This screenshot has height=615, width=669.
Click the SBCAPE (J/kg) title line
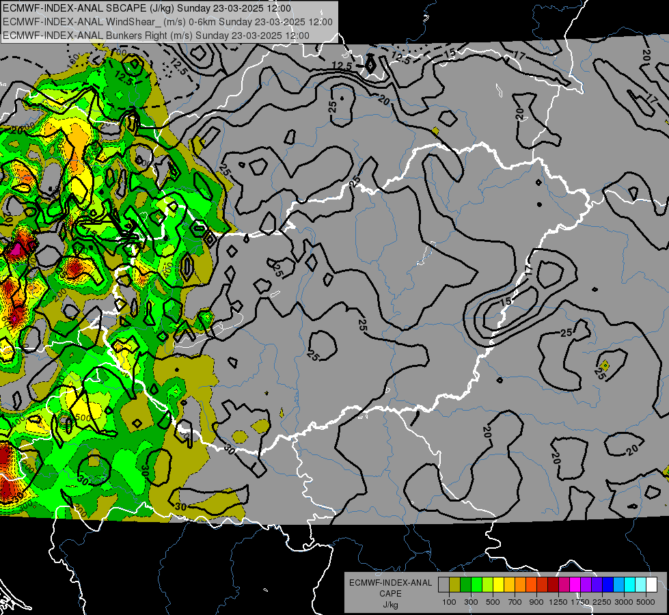click(x=147, y=8)
